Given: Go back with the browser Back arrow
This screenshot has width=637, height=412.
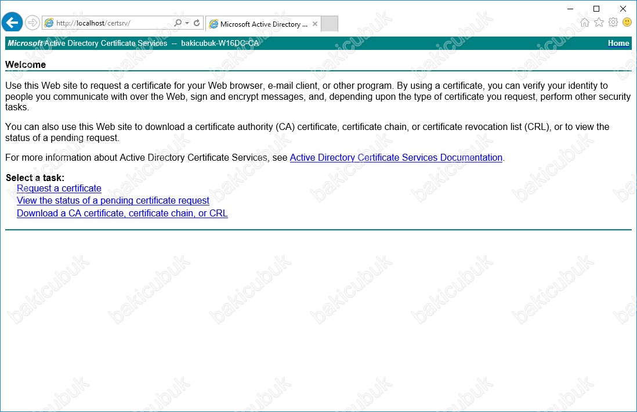Looking at the screenshot, I should 12,23.
